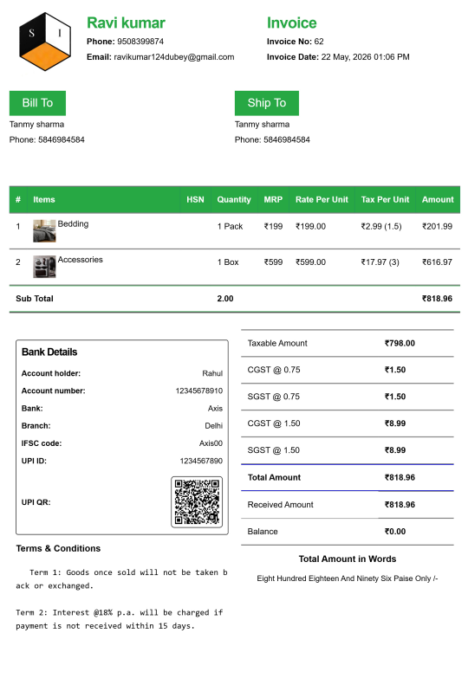Click the bank name Axis
Screen dimensions: 468x685
215,409
